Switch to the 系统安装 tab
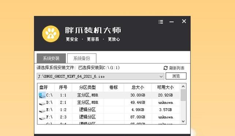 [x=51, y=58]
